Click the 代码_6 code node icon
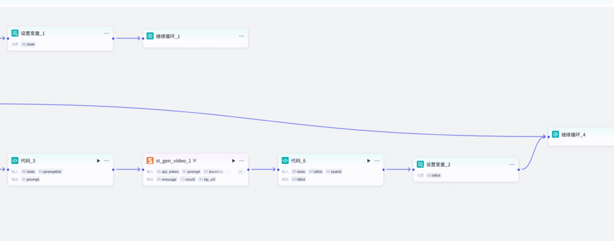The height and width of the screenshot is (241, 614). pos(285,160)
